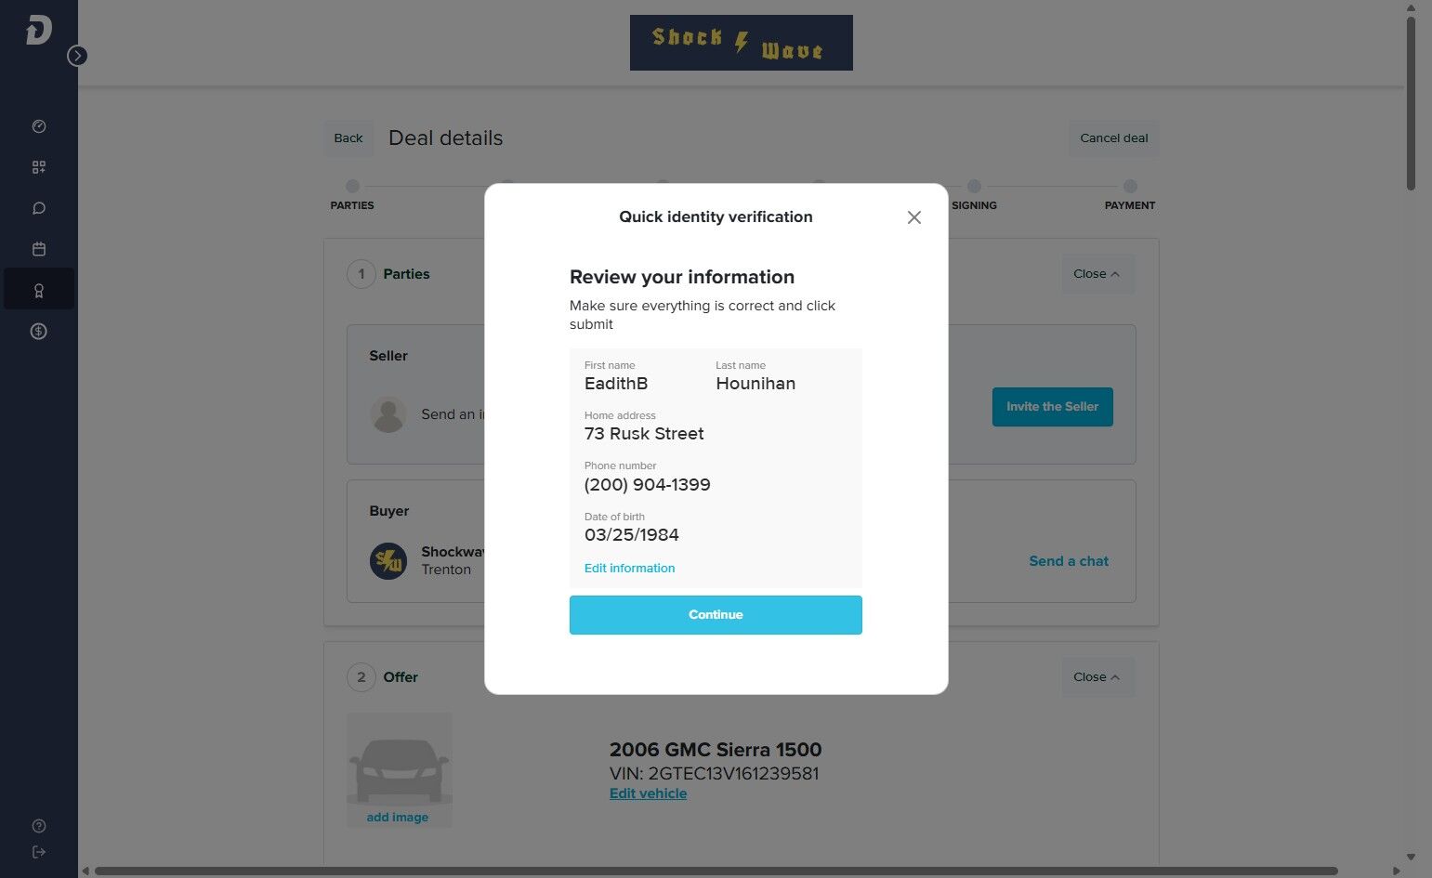1432x878 pixels.
Task: Select the award ribbon sidebar icon
Action: [x=39, y=291]
